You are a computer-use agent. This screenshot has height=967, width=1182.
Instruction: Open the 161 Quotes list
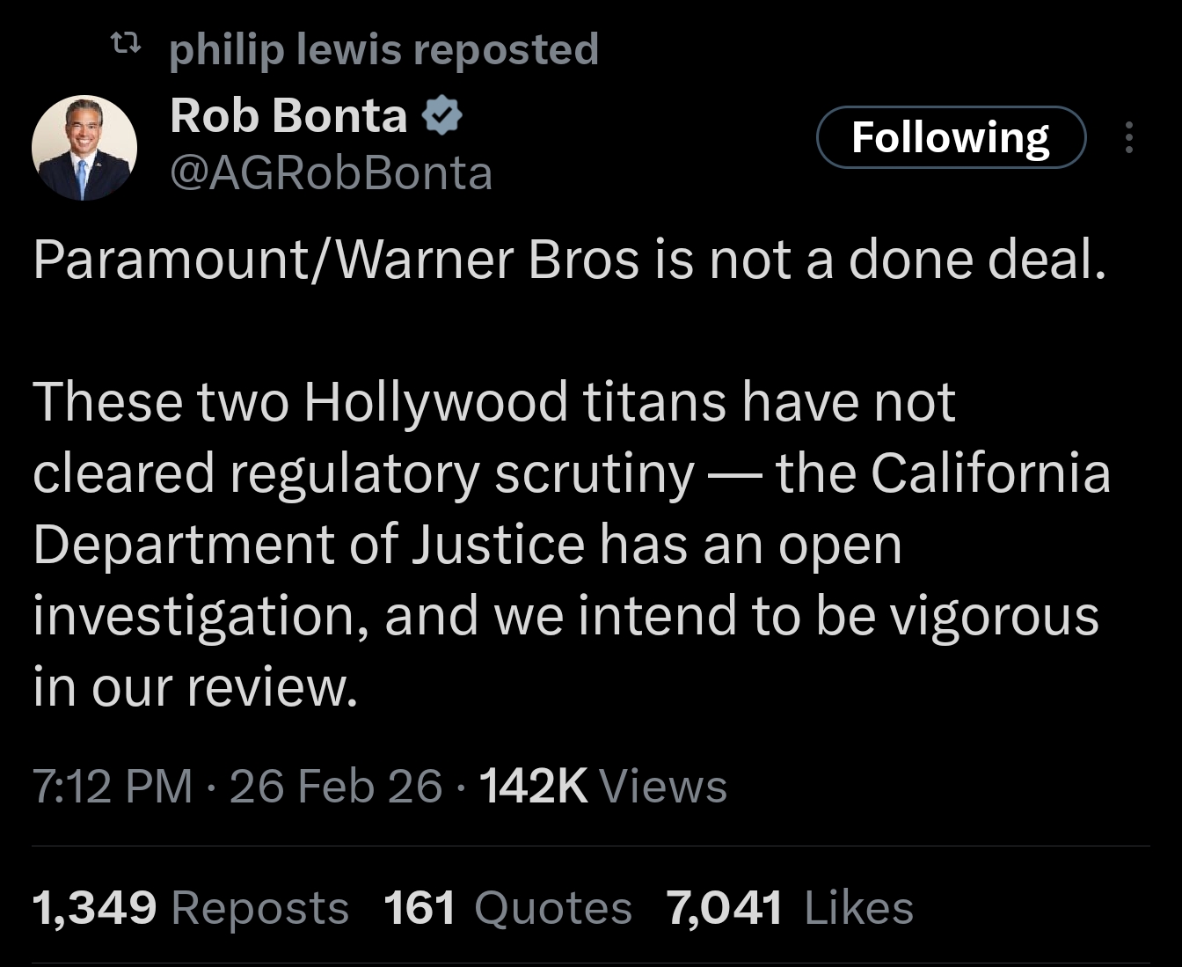pyautogui.click(x=507, y=908)
